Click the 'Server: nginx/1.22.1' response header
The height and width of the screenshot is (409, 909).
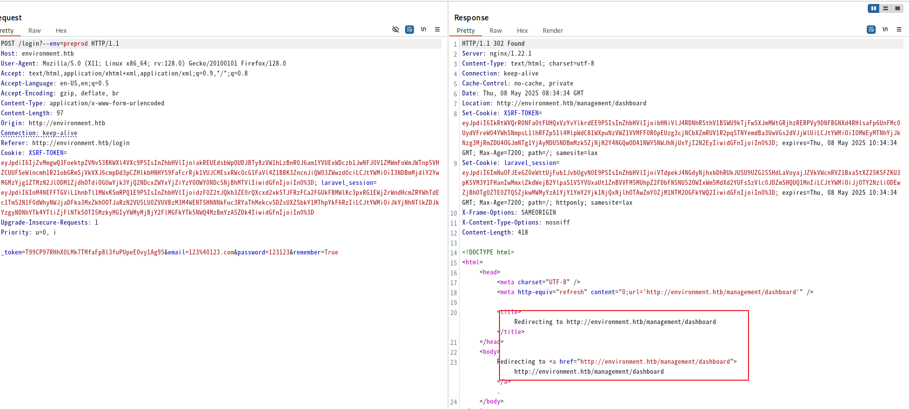[496, 54]
